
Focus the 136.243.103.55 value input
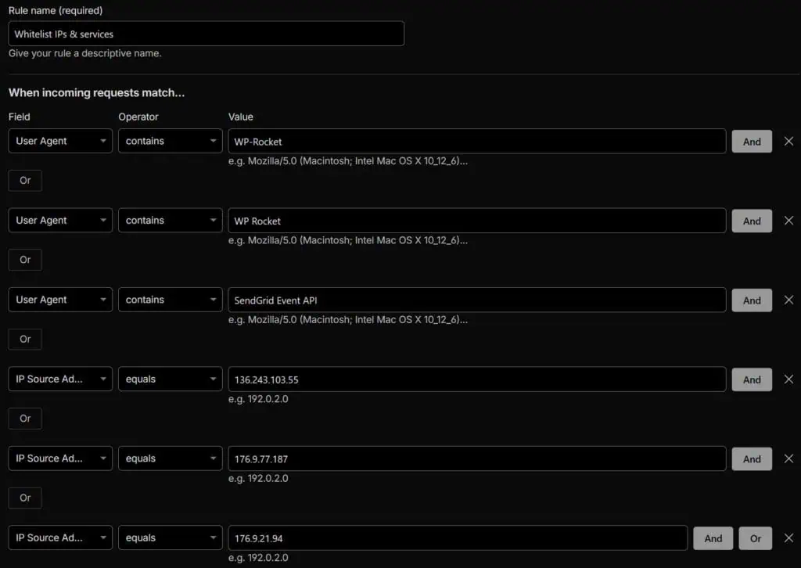(x=476, y=379)
